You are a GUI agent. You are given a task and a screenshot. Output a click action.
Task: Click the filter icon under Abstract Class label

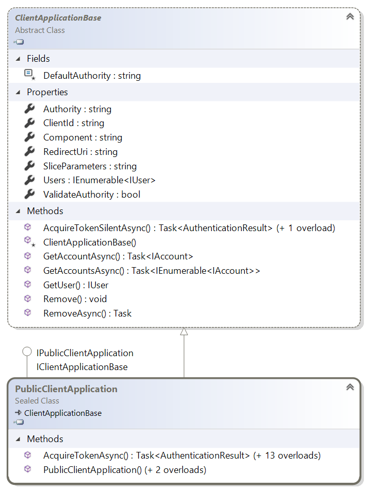[19, 42]
